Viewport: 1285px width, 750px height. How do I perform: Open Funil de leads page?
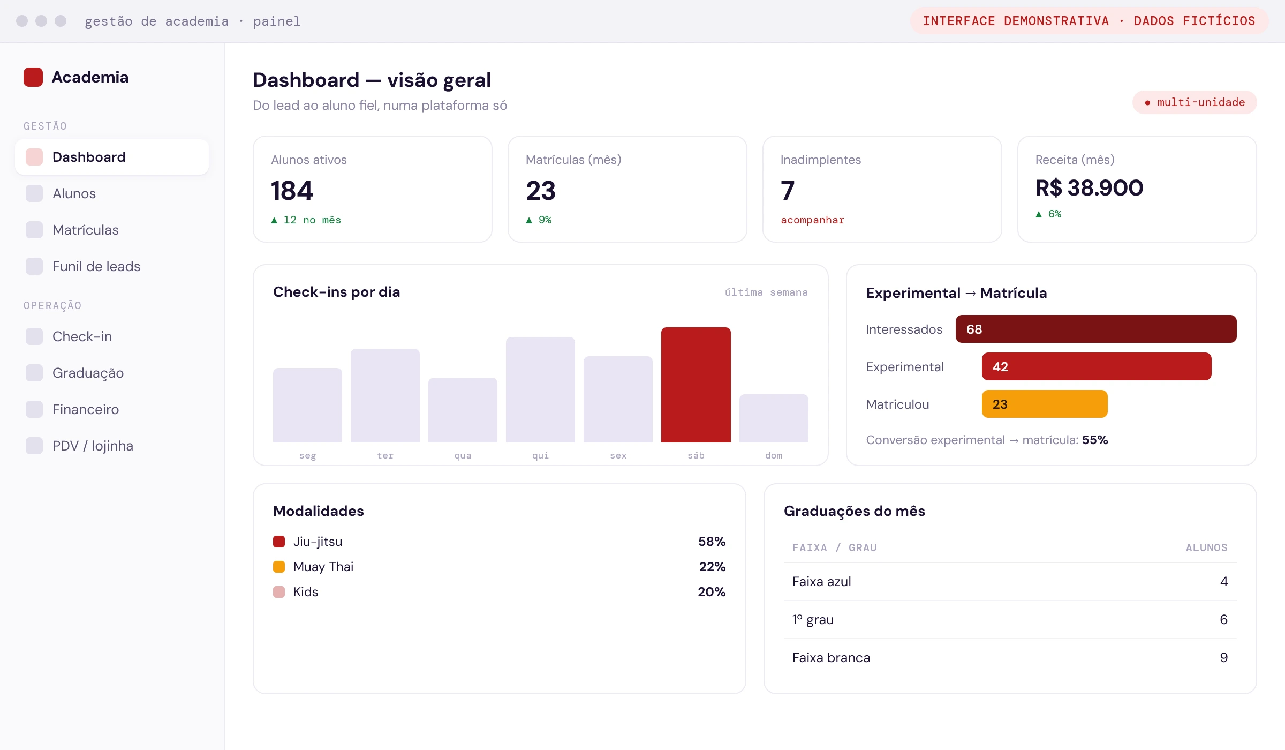pyautogui.click(x=112, y=266)
